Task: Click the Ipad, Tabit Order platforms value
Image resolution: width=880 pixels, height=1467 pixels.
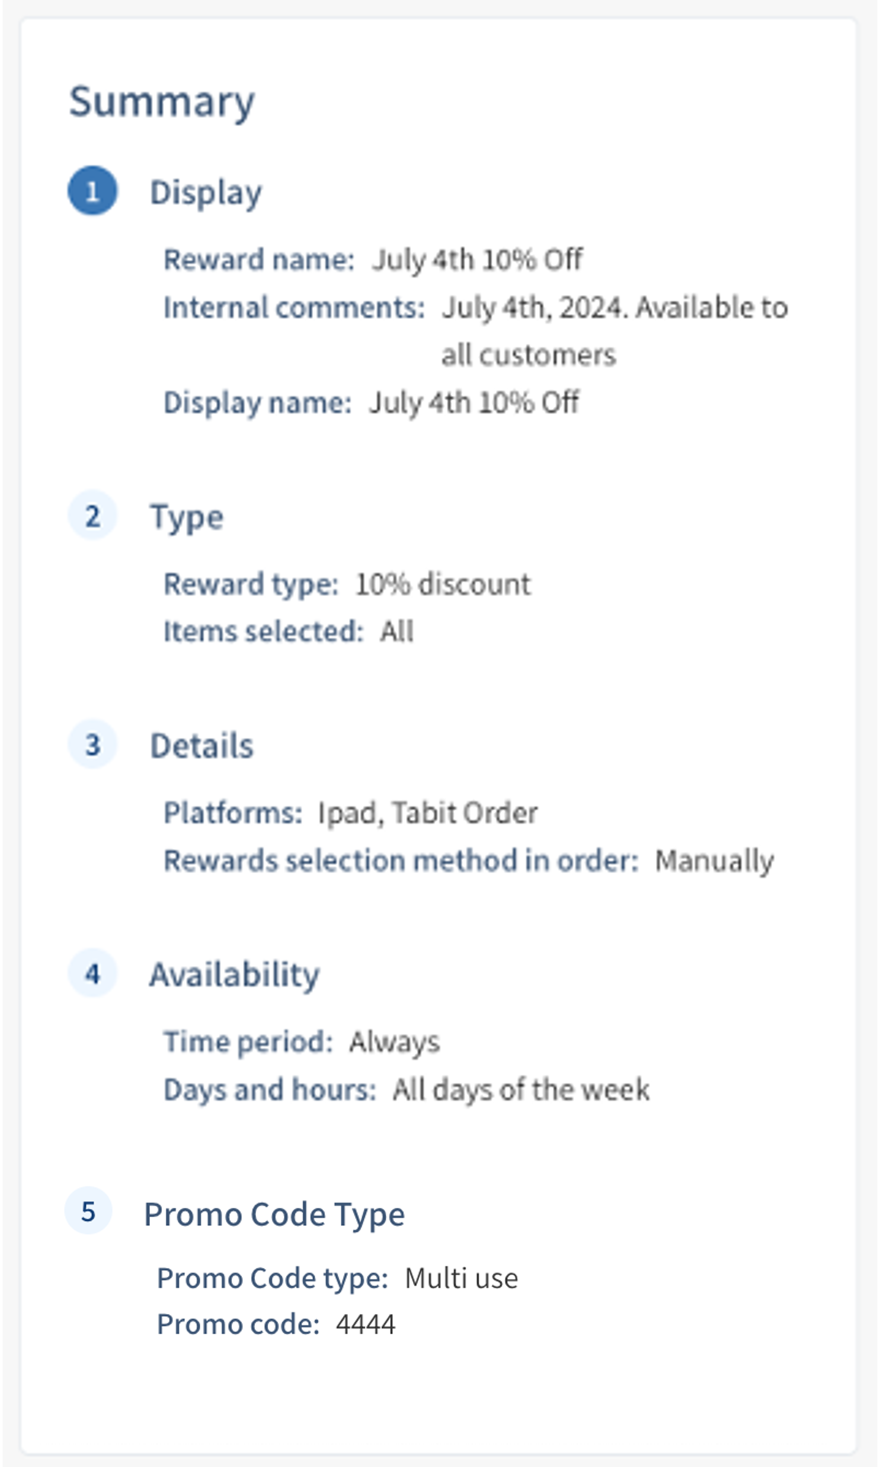Action: pos(427,813)
